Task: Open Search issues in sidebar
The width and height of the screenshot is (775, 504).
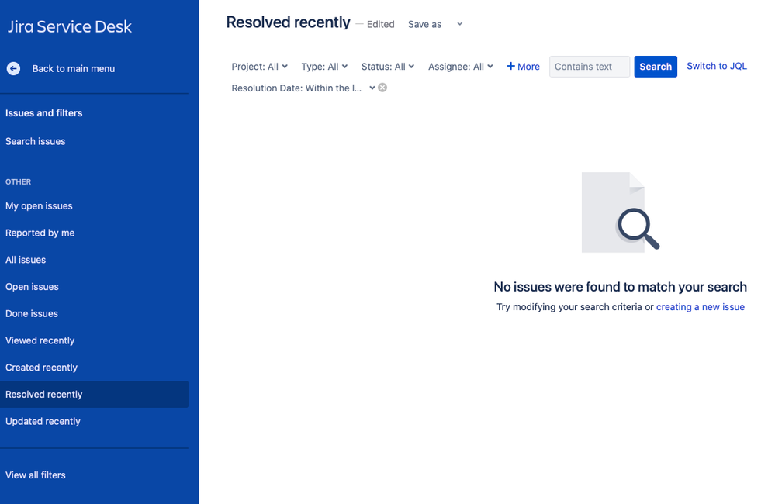Action: click(x=35, y=141)
